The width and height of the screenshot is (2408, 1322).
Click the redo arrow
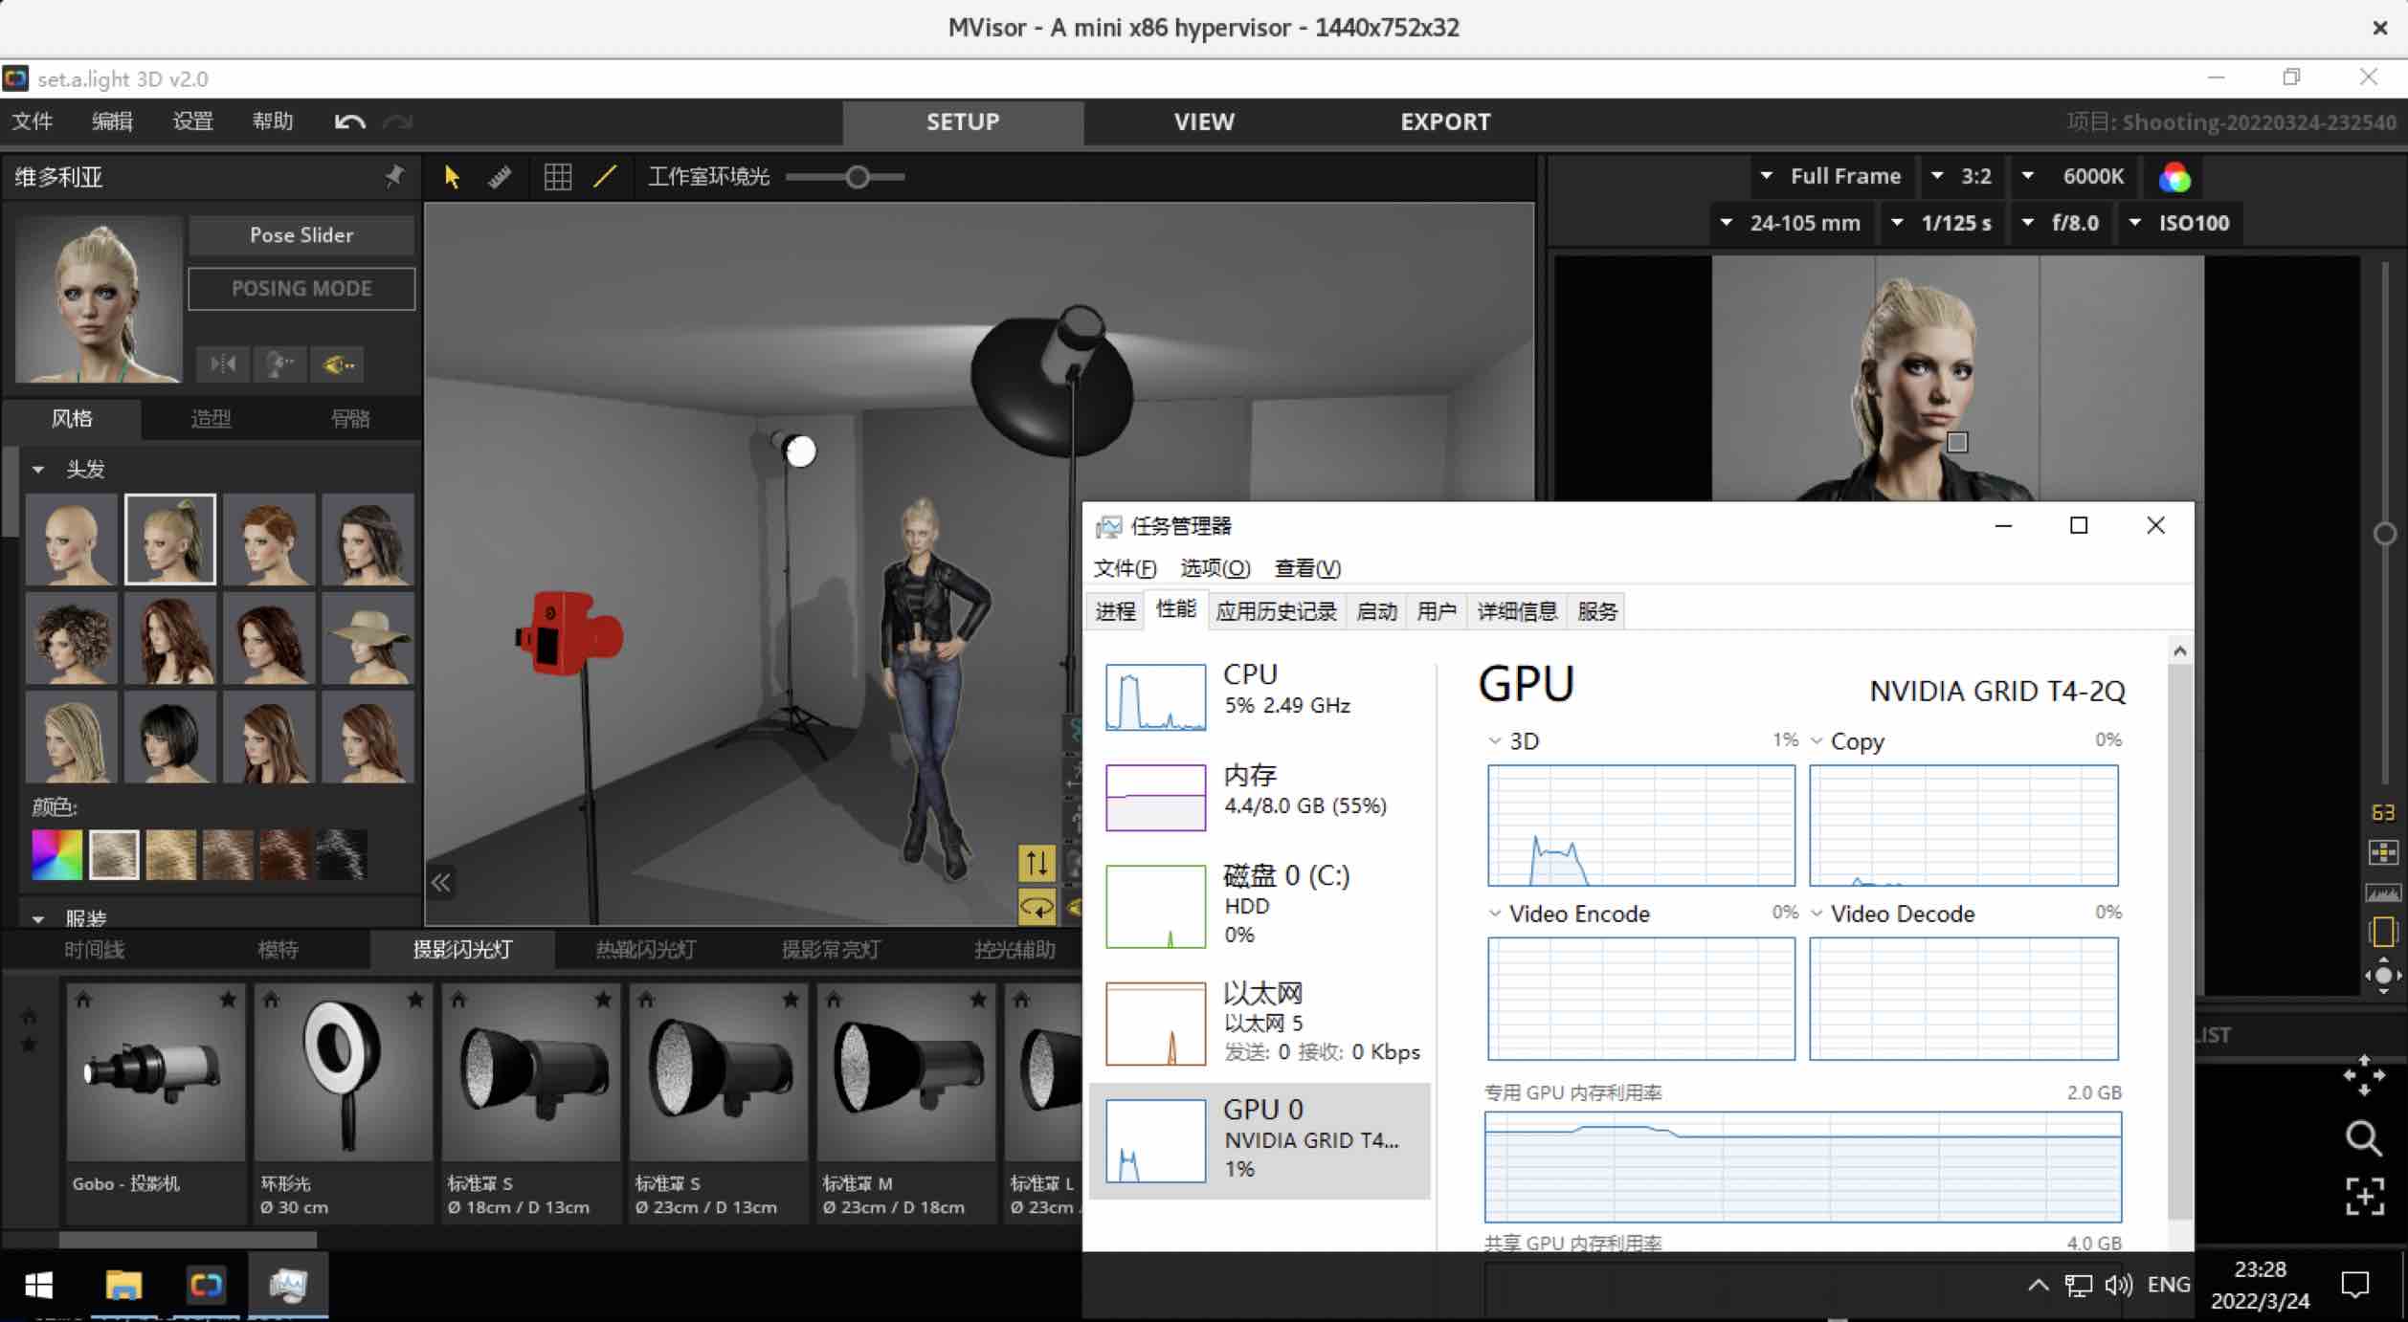pos(397,121)
